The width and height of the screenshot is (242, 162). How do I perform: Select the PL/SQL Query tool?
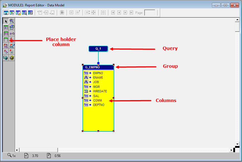click(x=6, y=46)
